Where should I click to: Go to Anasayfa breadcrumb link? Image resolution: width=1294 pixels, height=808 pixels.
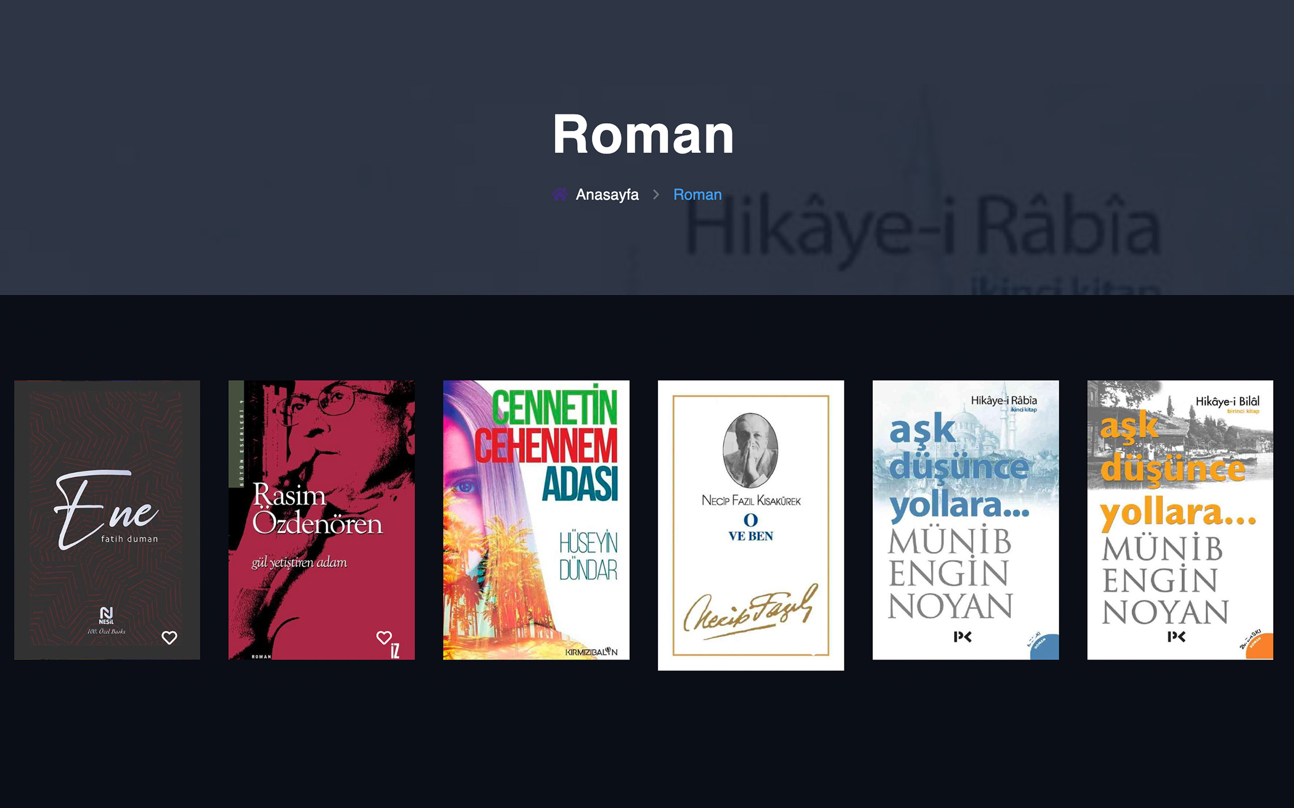click(607, 195)
